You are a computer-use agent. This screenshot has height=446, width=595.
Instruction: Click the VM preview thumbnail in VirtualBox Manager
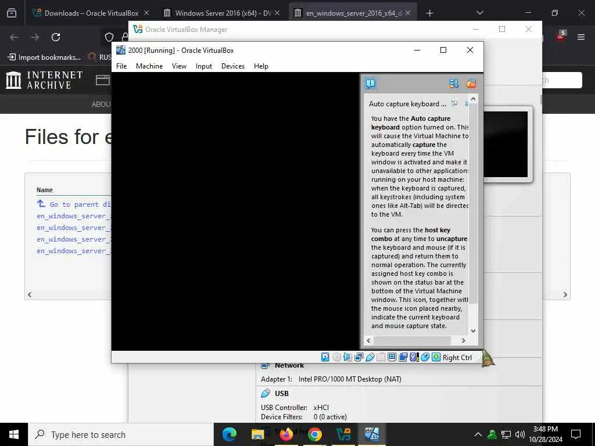[x=506, y=144]
